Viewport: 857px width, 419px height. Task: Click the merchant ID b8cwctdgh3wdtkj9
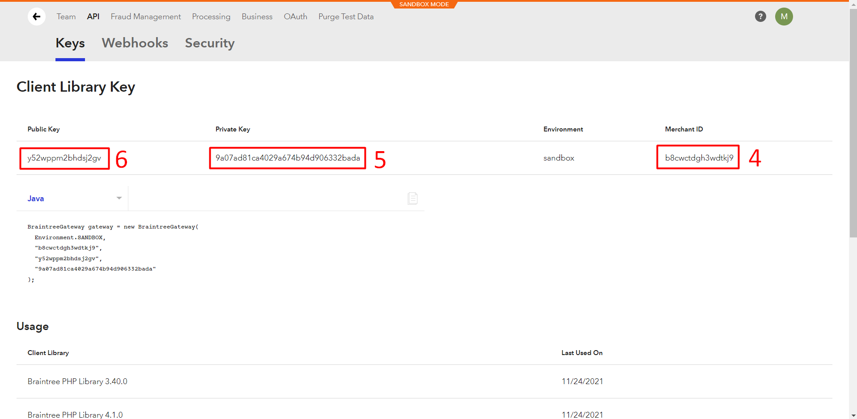tap(699, 158)
